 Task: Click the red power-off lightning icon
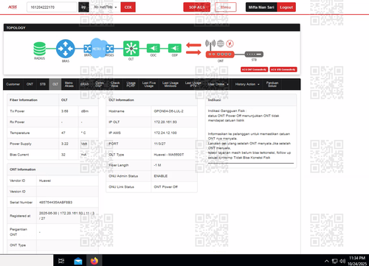pyautogui.click(x=230, y=43)
